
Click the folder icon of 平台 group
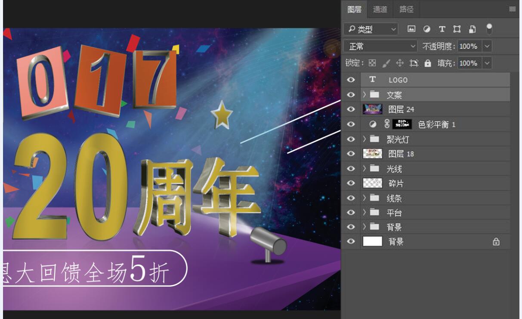tap(375, 213)
